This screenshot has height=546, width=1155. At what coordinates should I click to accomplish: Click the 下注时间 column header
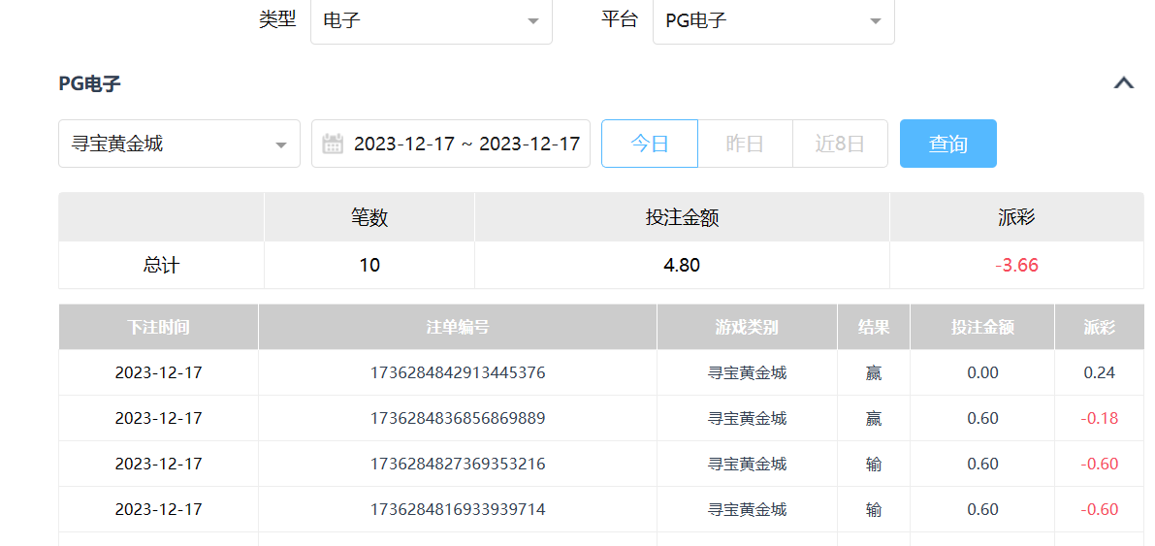point(158,328)
